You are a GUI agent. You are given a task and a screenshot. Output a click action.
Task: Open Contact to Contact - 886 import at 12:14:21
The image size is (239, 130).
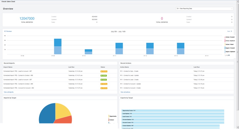(x=18, y=75)
